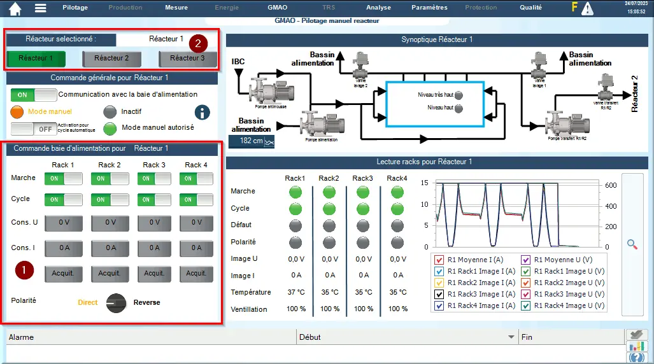Toggle Rack 1 Marche switch

pyautogui.click(x=64, y=178)
